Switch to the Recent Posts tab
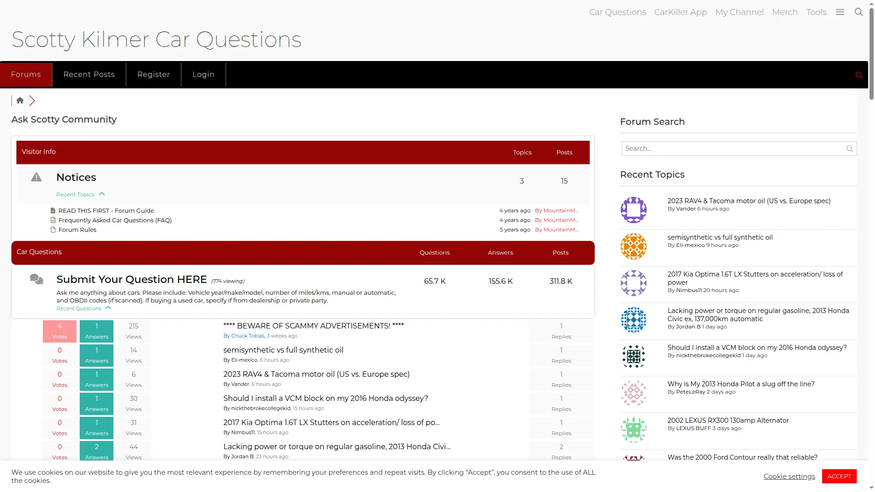875x492 pixels. [89, 75]
